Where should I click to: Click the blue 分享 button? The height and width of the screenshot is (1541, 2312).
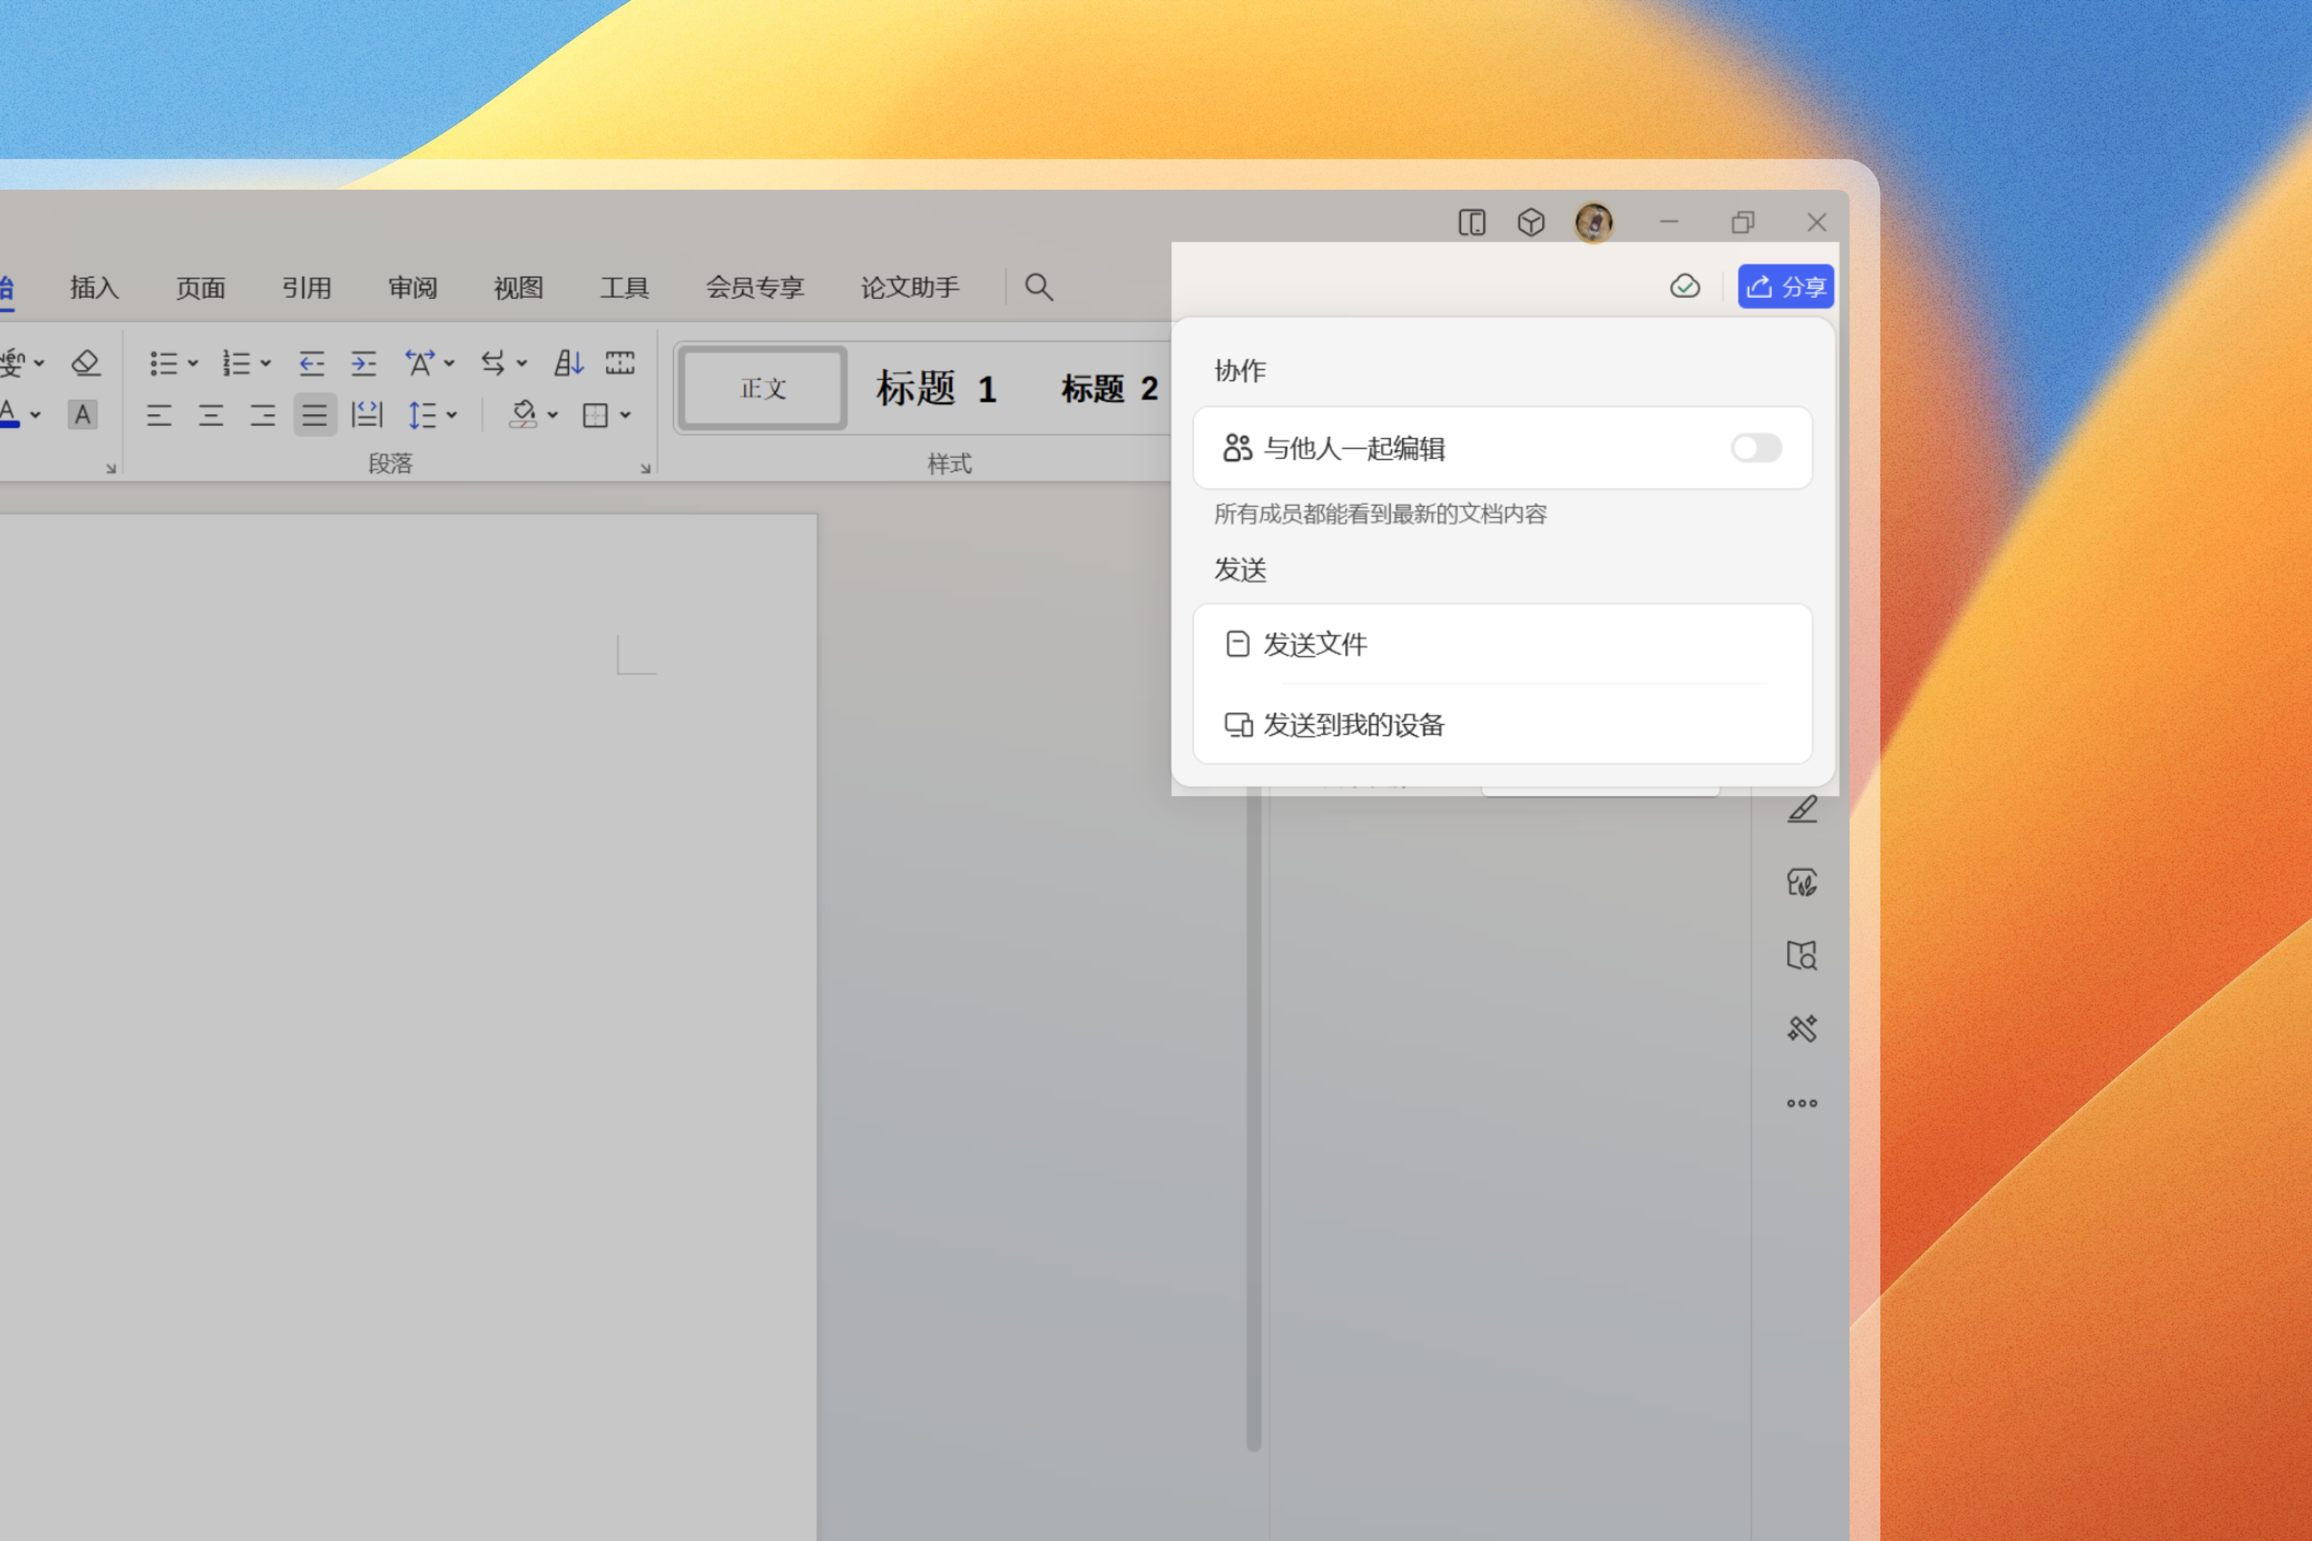[x=1785, y=286]
